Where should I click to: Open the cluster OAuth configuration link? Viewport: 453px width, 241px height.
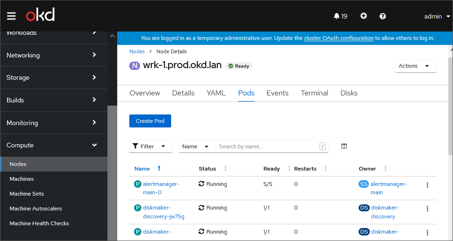(339, 38)
